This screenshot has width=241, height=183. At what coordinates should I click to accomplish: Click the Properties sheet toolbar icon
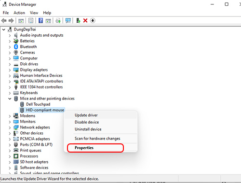[x=31, y=21]
